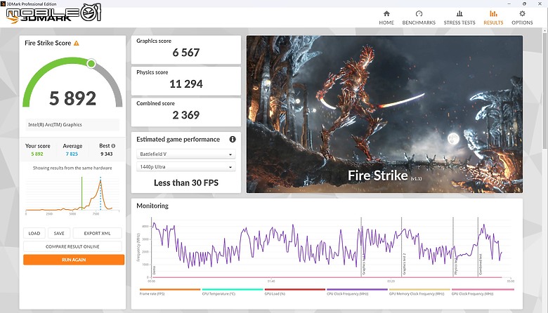
Task: Click the Physics score value 11 294
Action: click(x=186, y=84)
